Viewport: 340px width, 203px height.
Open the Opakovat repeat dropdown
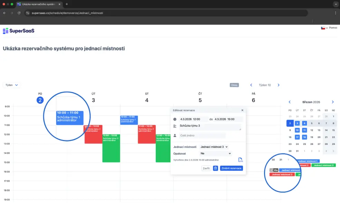pyautogui.click(x=215, y=154)
